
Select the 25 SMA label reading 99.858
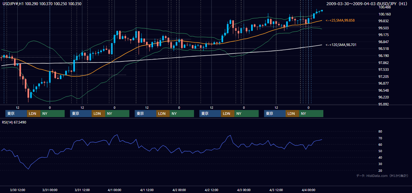(340, 20)
